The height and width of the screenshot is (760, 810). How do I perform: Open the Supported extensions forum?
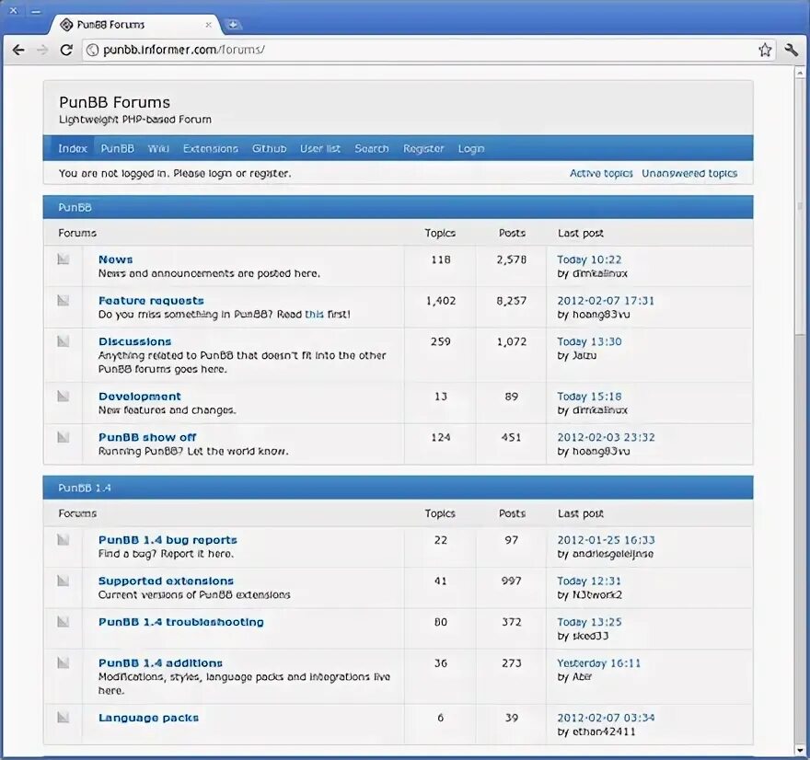pyautogui.click(x=166, y=581)
